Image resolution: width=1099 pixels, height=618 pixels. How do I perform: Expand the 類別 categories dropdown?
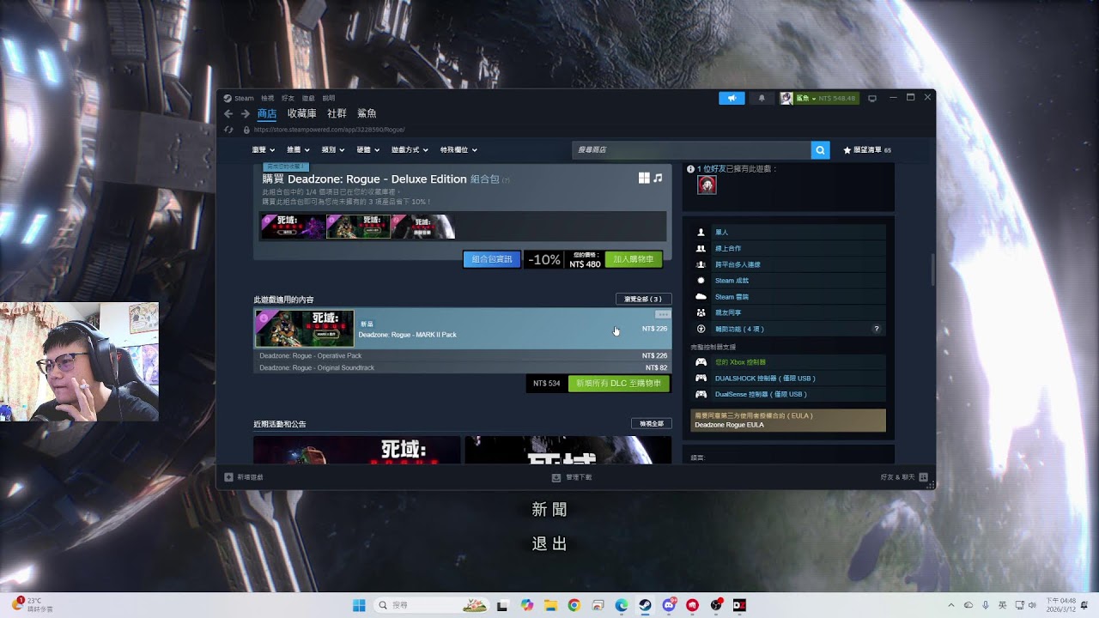pyautogui.click(x=333, y=150)
